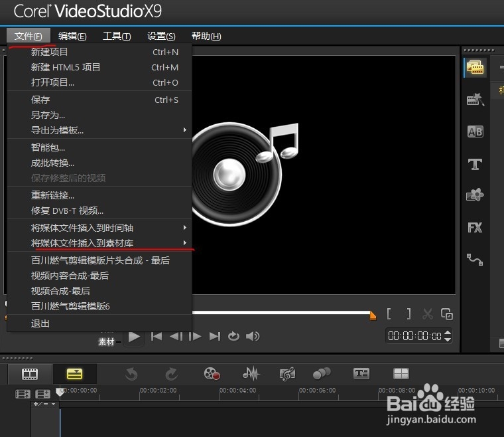
Task: Toggle the 素材 clip mode label
Action: pos(106,342)
